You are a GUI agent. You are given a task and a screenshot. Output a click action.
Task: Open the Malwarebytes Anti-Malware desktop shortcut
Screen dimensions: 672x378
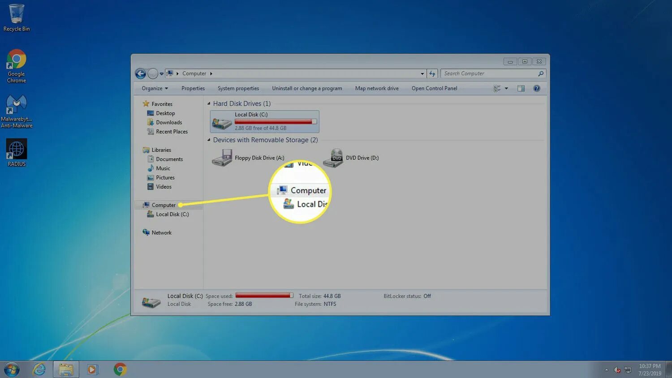click(17, 112)
